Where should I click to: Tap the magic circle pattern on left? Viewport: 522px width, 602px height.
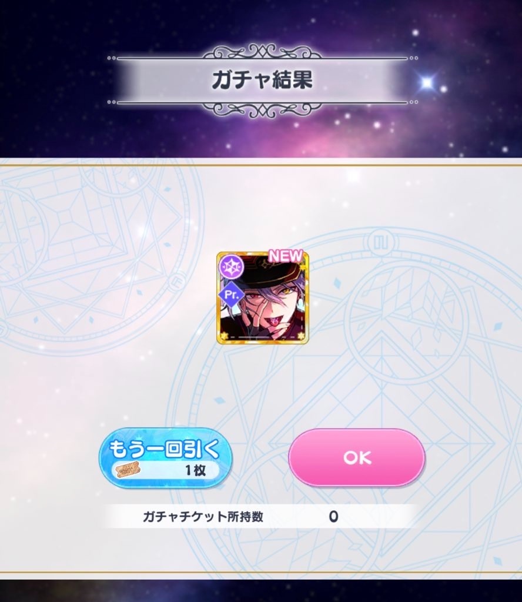click(88, 254)
